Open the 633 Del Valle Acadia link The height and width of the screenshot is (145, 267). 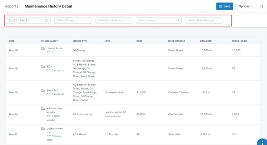click(55, 110)
